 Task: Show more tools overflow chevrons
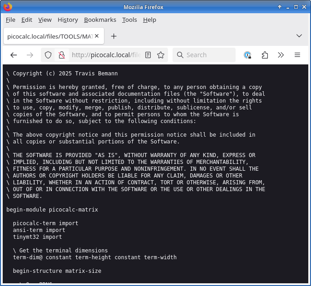click(x=281, y=55)
